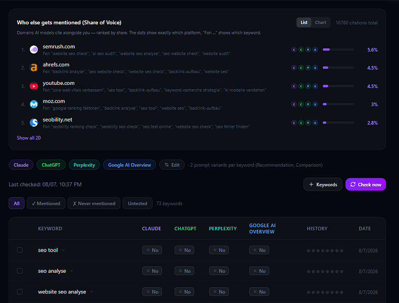Click the Google G dot for moz.com
399x303 pixels.
(315, 105)
